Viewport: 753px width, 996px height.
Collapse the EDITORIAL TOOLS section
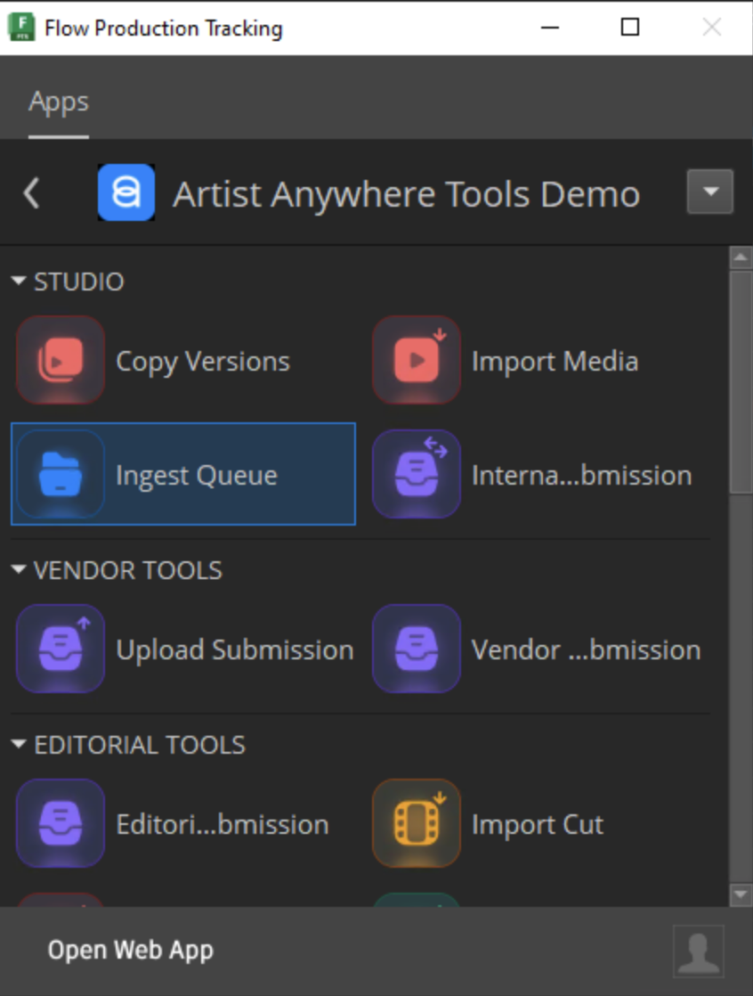(x=19, y=744)
